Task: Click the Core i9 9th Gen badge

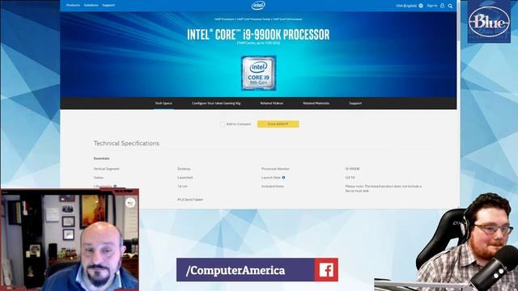Action: coord(258,74)
